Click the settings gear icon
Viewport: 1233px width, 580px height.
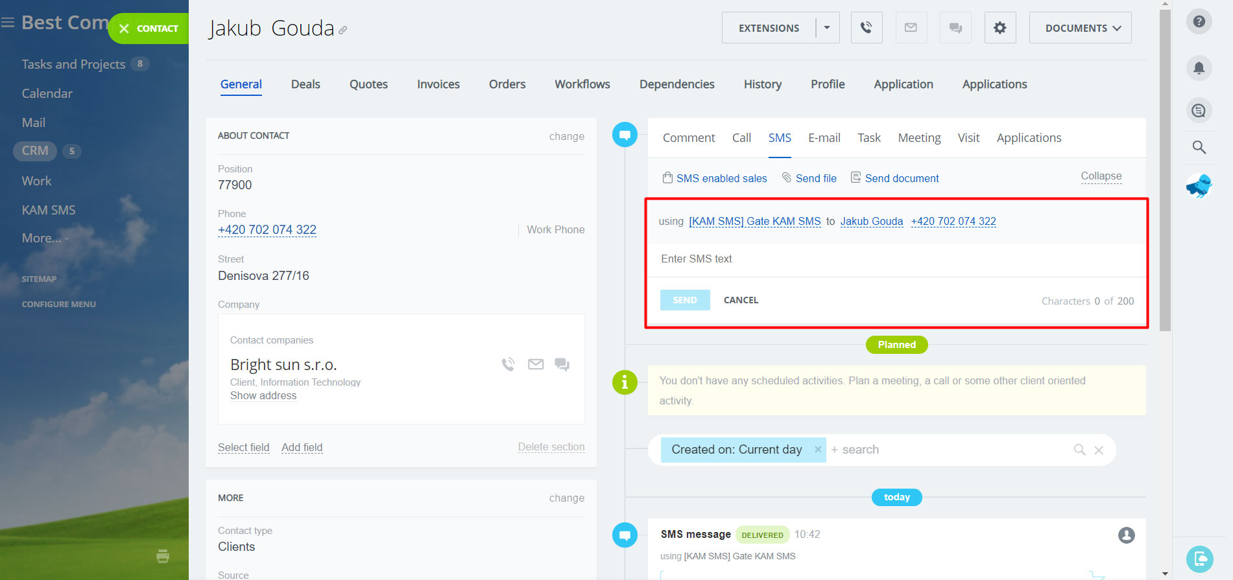[x=1000, y=28]
